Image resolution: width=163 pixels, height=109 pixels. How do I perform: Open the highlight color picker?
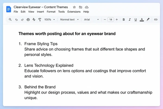(x=148, y=19)
